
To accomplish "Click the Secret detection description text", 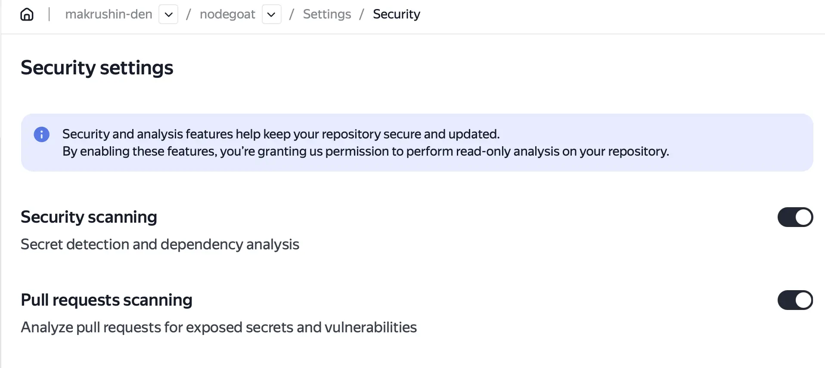I will pos(160,244).
